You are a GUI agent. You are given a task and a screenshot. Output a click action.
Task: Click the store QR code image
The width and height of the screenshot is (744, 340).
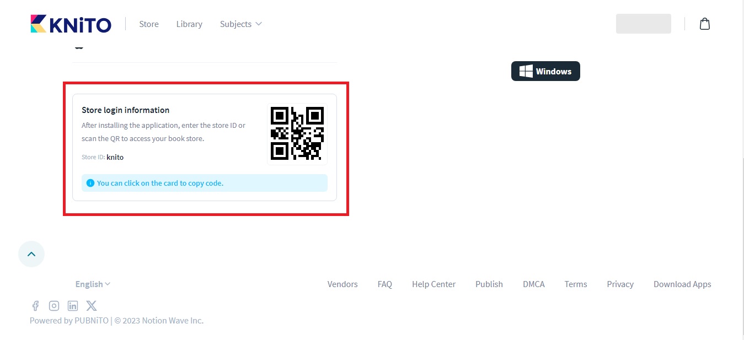tap(297, 134)
